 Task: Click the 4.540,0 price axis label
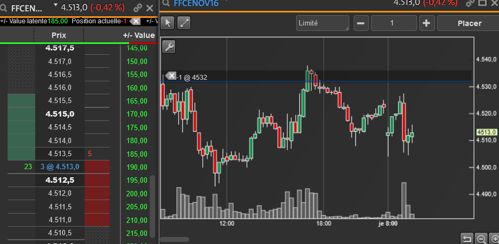click(487, 59)
